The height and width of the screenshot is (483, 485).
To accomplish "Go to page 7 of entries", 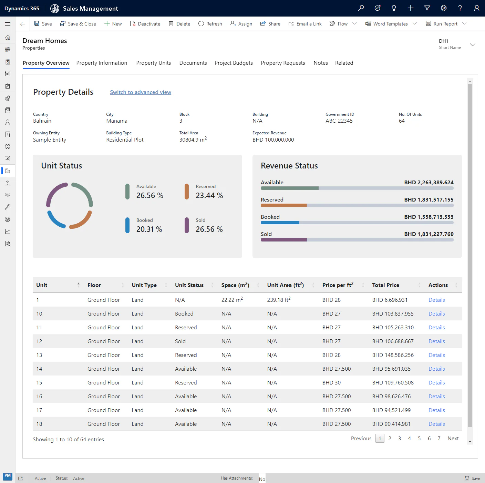I will [439, 439].
